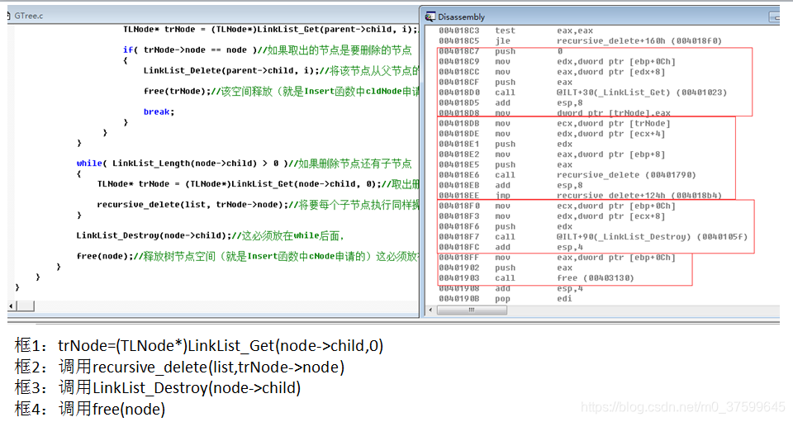The image size is (793, 422).
Task: Click horizontal scrollbar thumb in GTree.c window
Action: tap(26, 306)
